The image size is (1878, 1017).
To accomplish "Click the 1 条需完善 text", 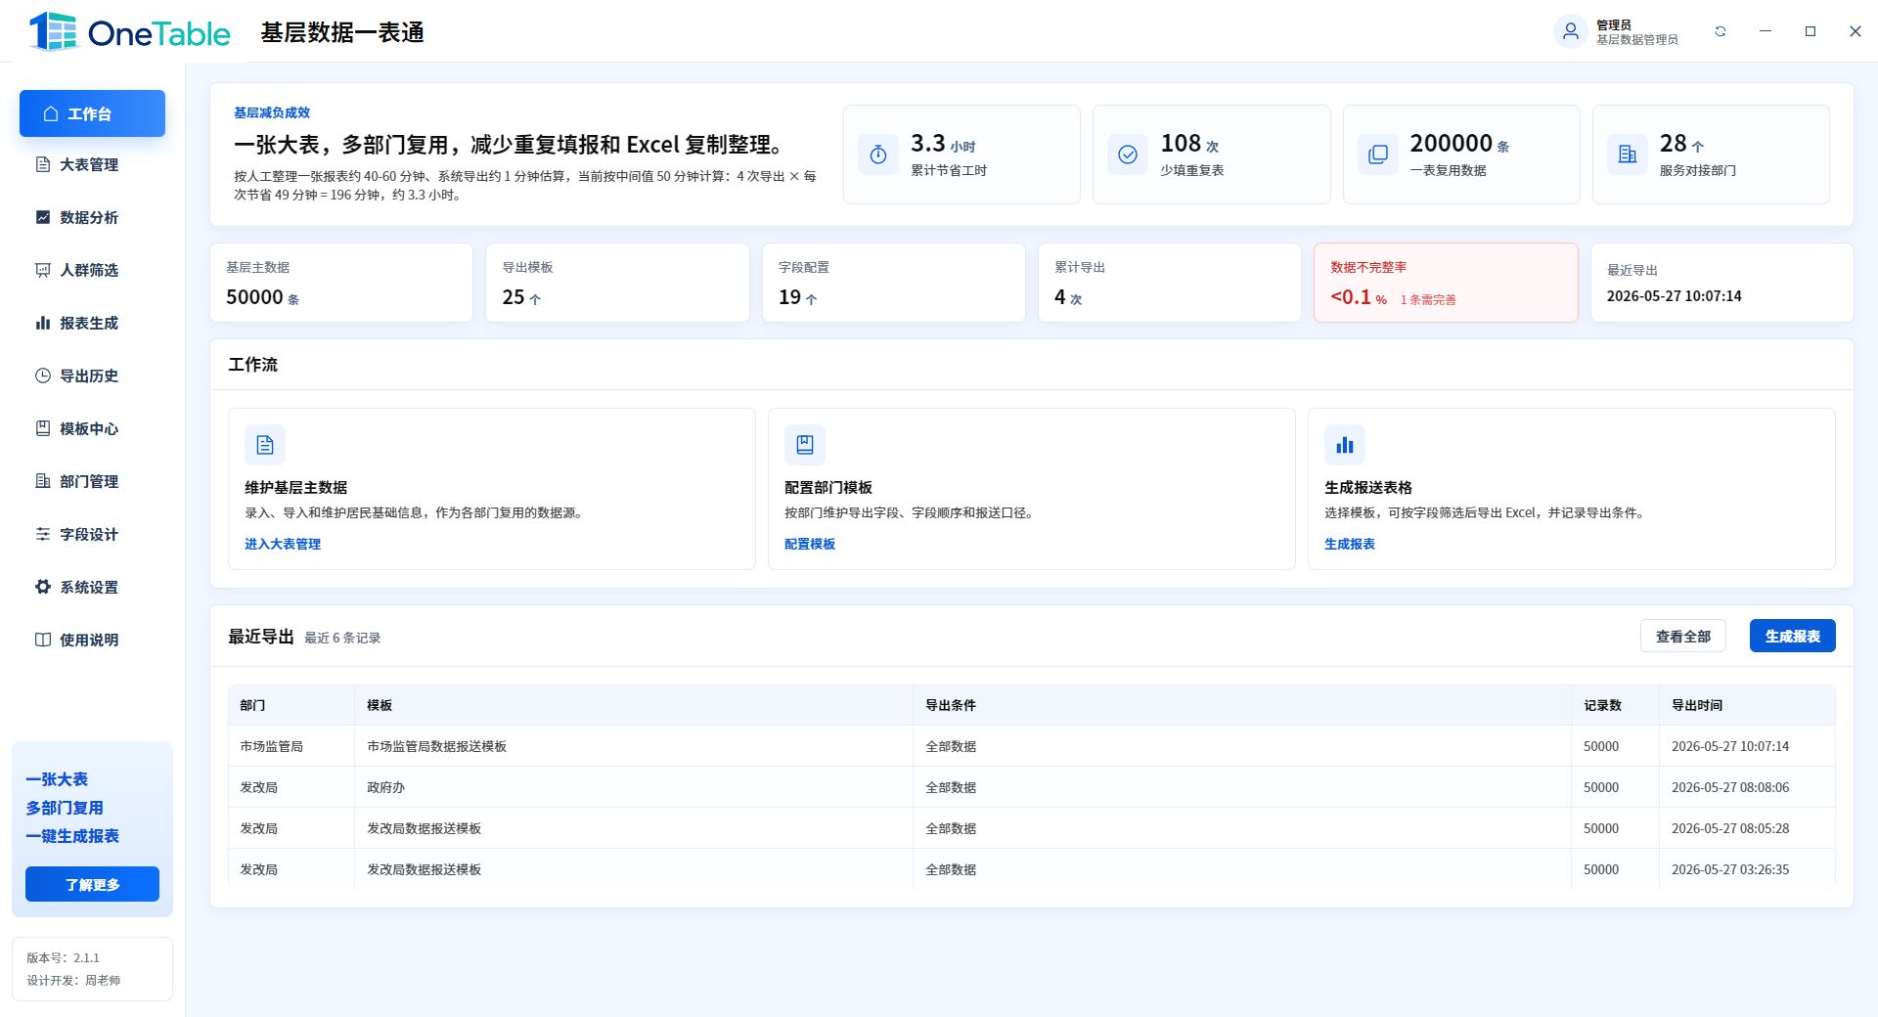I will [1428, 300].
